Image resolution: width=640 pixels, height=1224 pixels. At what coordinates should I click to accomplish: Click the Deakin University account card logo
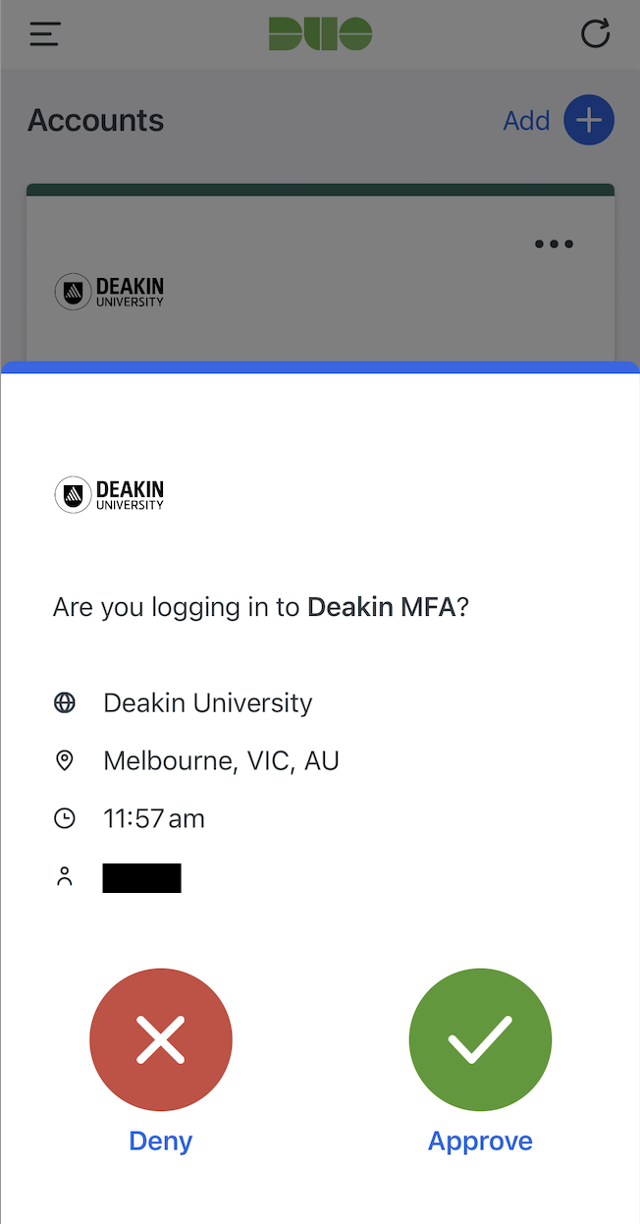tap(110, 292)
